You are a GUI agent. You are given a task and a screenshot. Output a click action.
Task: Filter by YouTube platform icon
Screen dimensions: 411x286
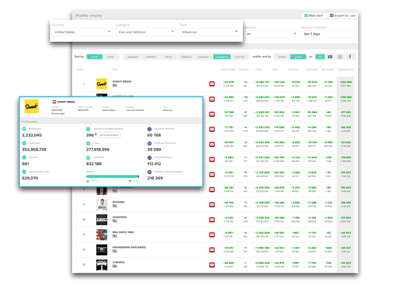[330, 57]
